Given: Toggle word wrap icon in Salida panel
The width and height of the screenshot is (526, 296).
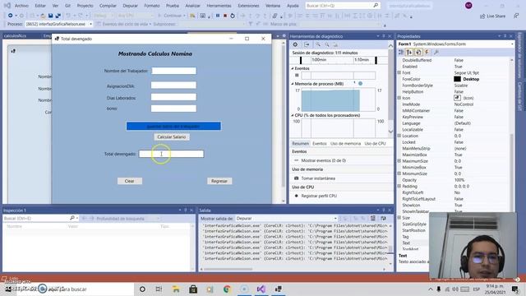Looking at the screenshot, I should (x=383, y=218).
